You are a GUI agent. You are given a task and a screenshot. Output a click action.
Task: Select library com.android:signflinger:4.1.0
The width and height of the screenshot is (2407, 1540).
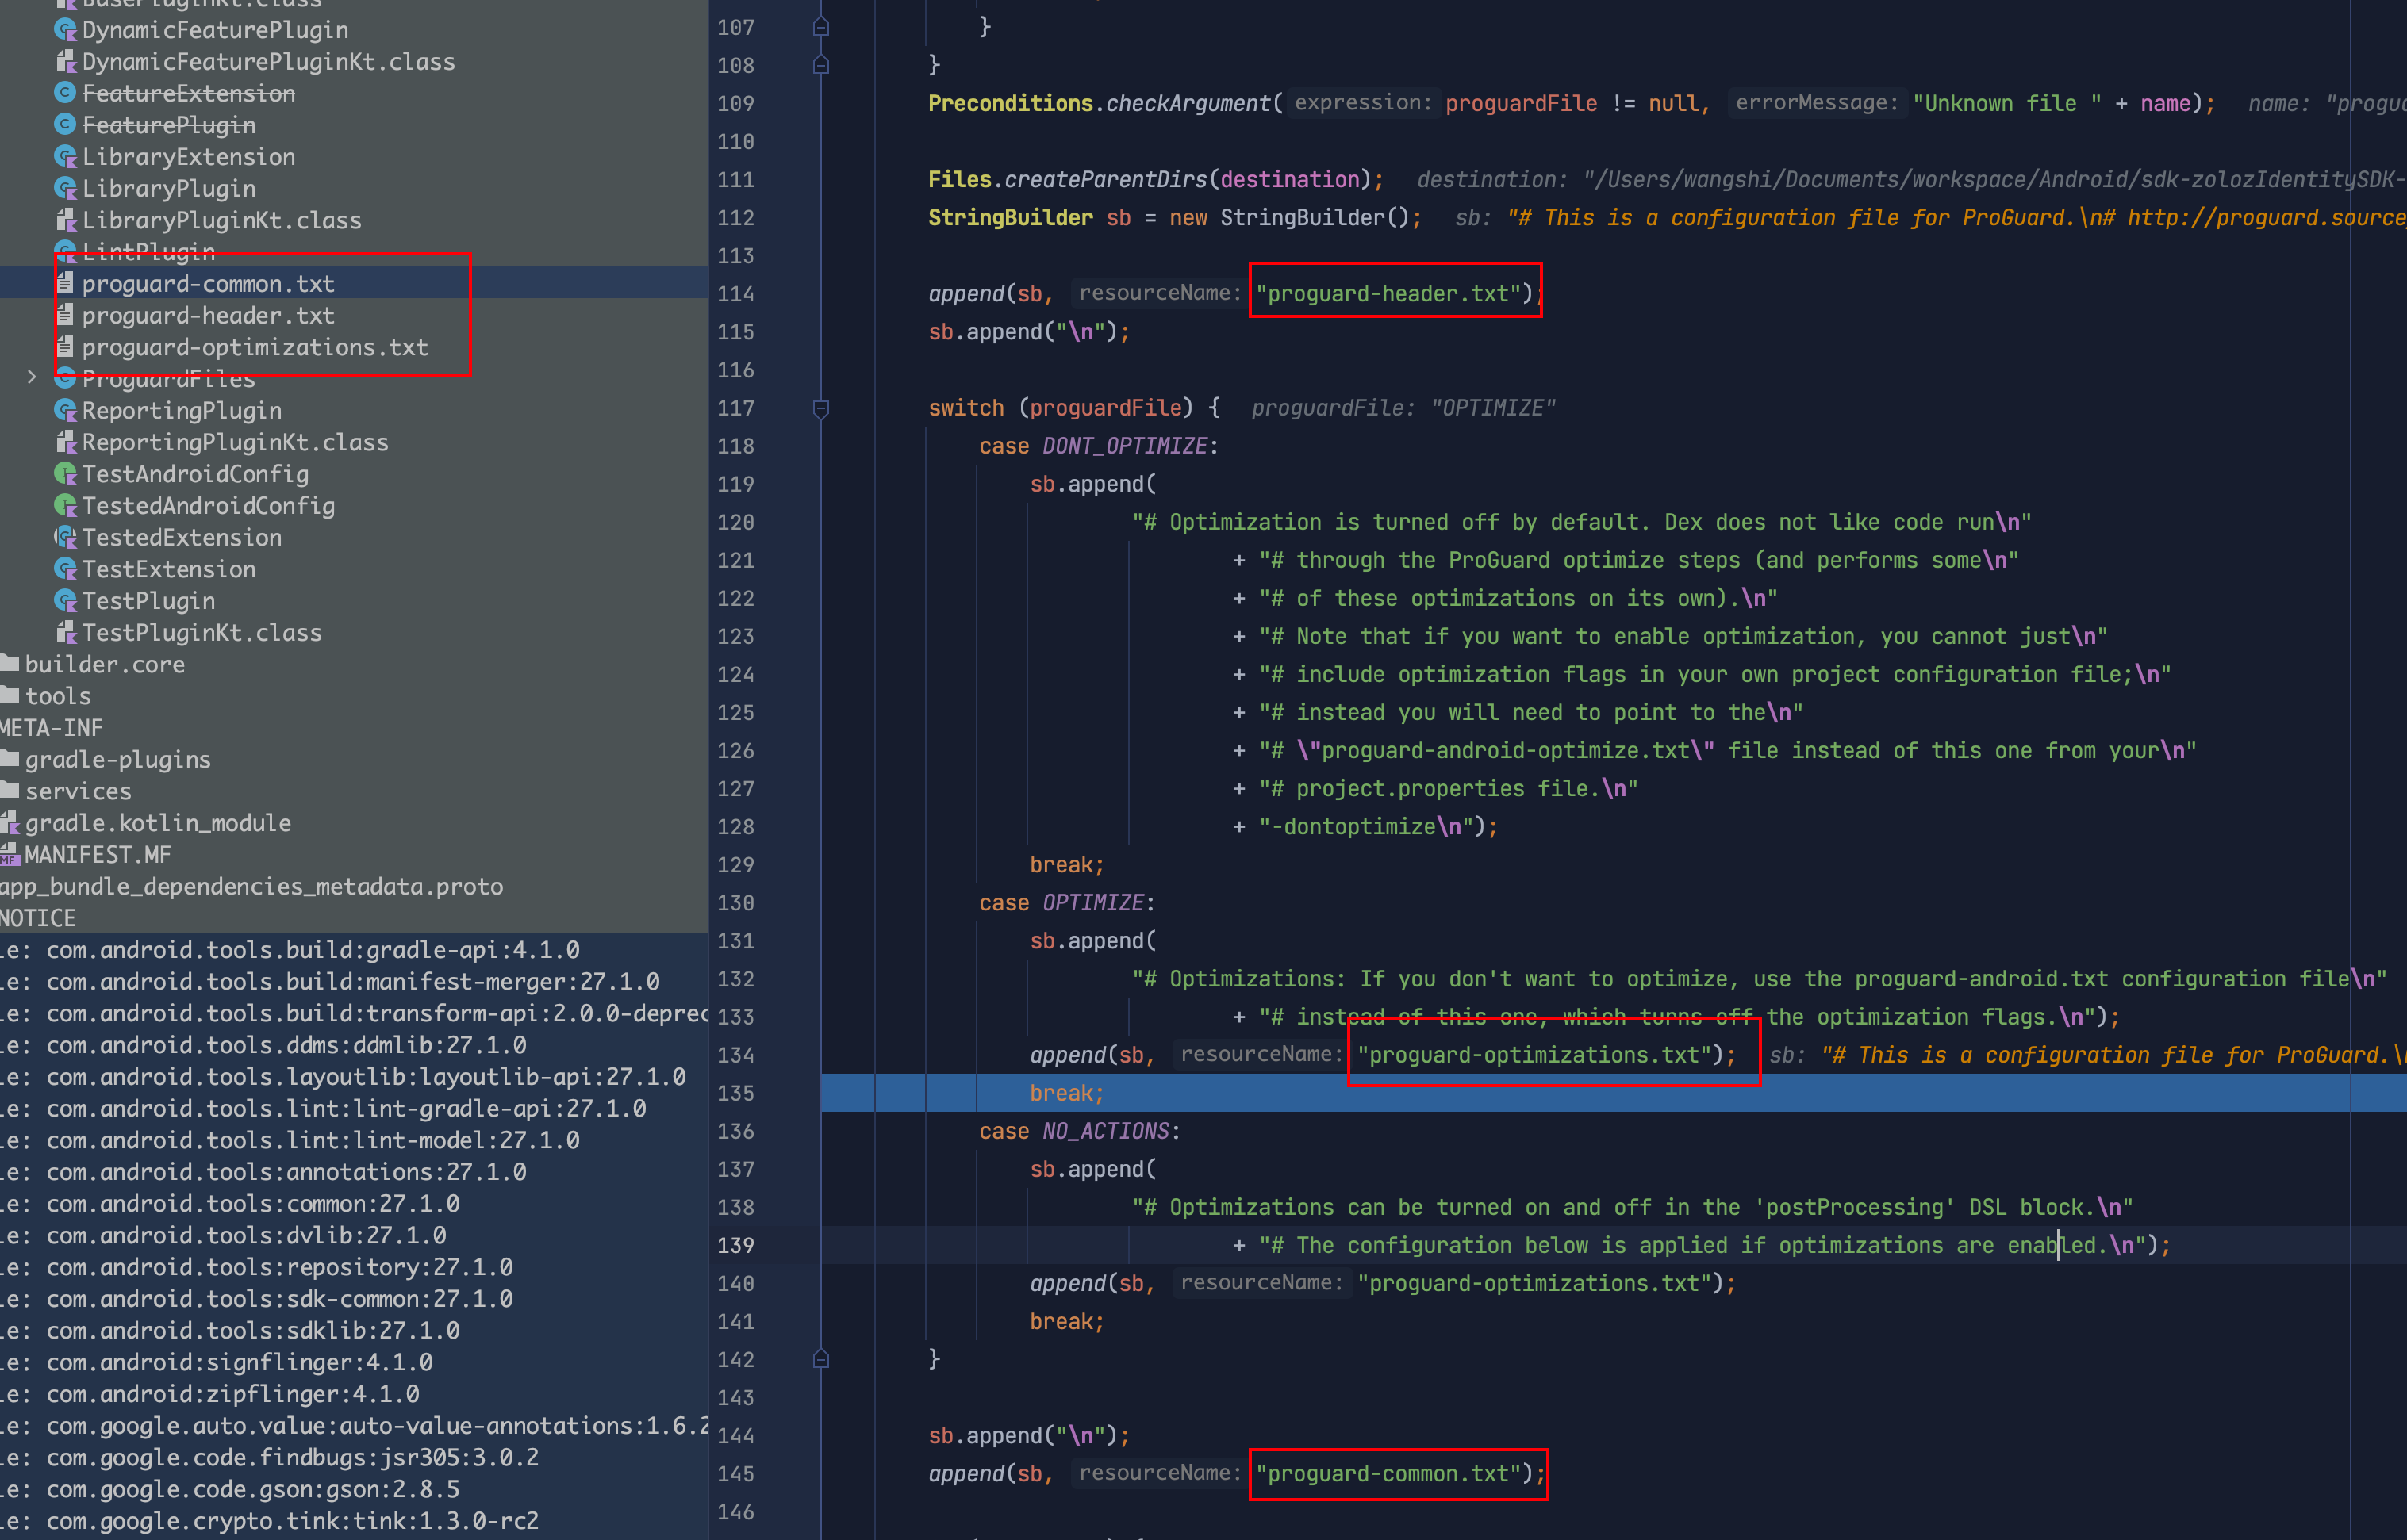coord(239,1362)
